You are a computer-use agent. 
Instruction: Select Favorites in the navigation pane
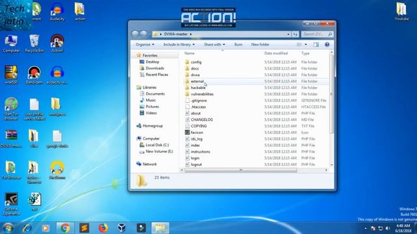point(150,55)
